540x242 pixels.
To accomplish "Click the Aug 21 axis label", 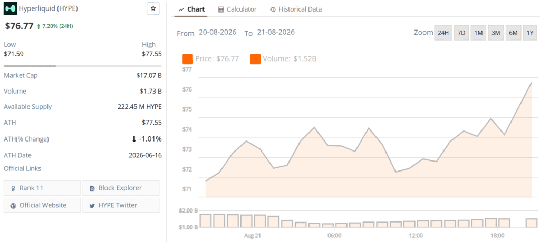I will point(253,236).
